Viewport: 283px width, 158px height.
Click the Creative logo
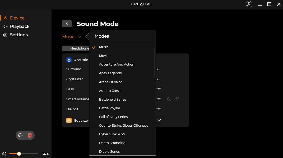pyautogui.click(x=141, y=4)
